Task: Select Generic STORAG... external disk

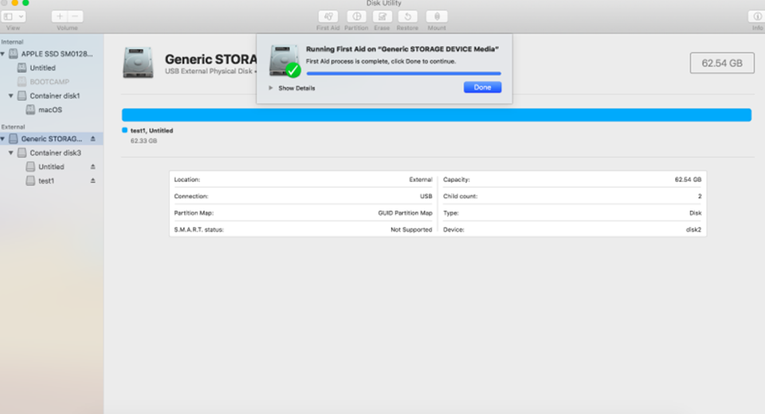Action: (52, 139)
